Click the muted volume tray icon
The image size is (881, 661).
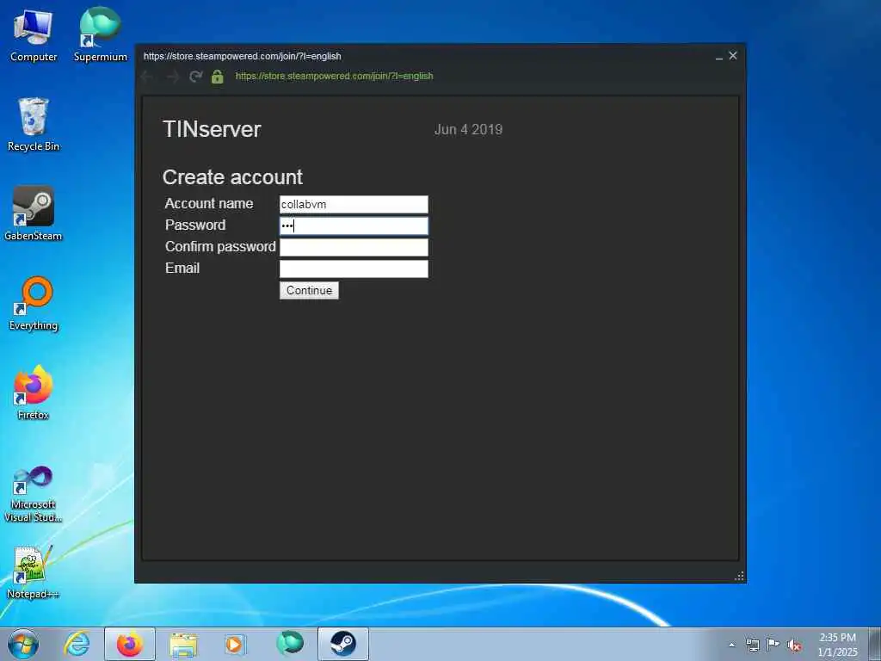(794, 646)
